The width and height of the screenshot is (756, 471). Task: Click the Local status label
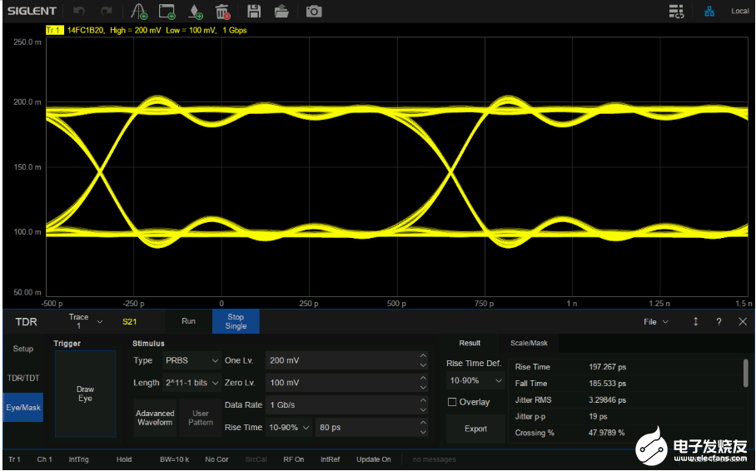pos(739,11)
